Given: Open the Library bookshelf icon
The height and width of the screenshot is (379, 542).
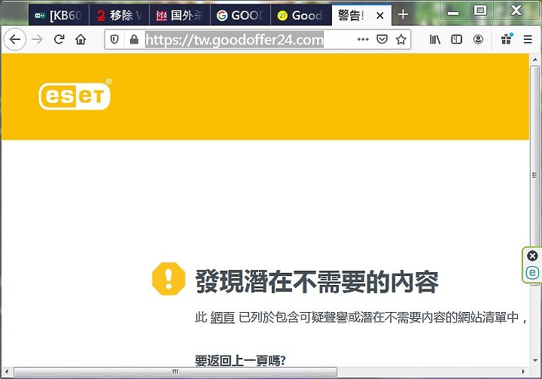Looking at the screenshot, I should (435, 39).
